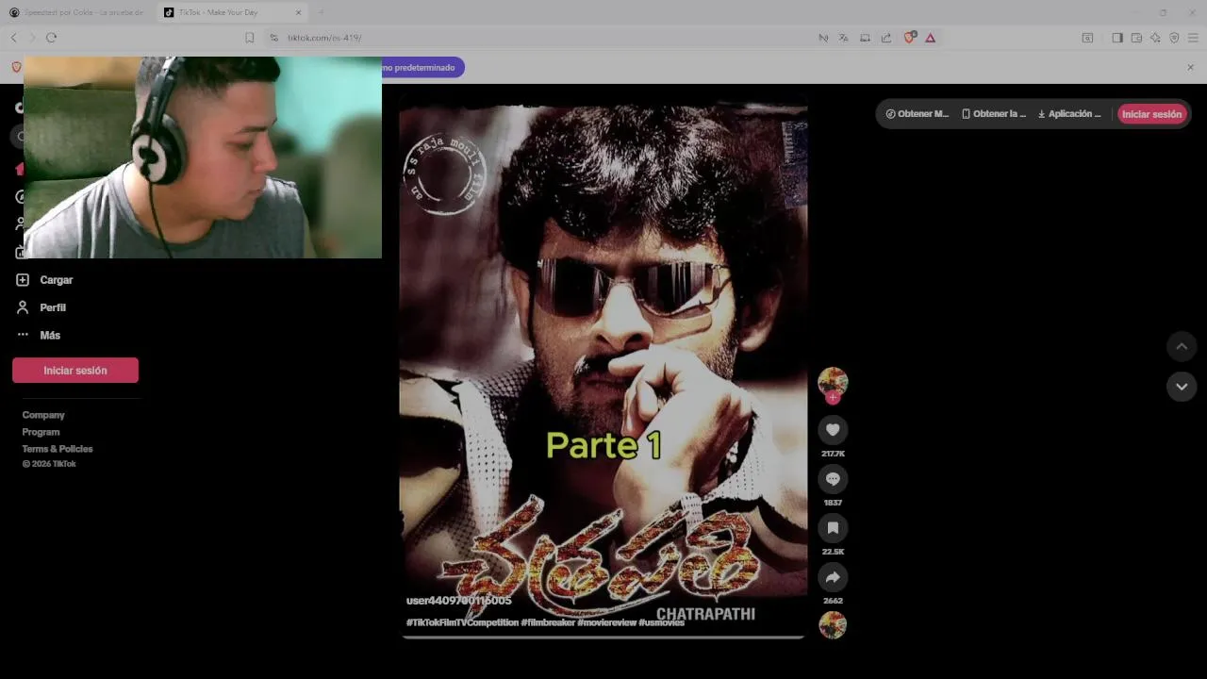Open Brave wallet icon in toolbar
The image size is (1207, 679).
coord(1136,38)
